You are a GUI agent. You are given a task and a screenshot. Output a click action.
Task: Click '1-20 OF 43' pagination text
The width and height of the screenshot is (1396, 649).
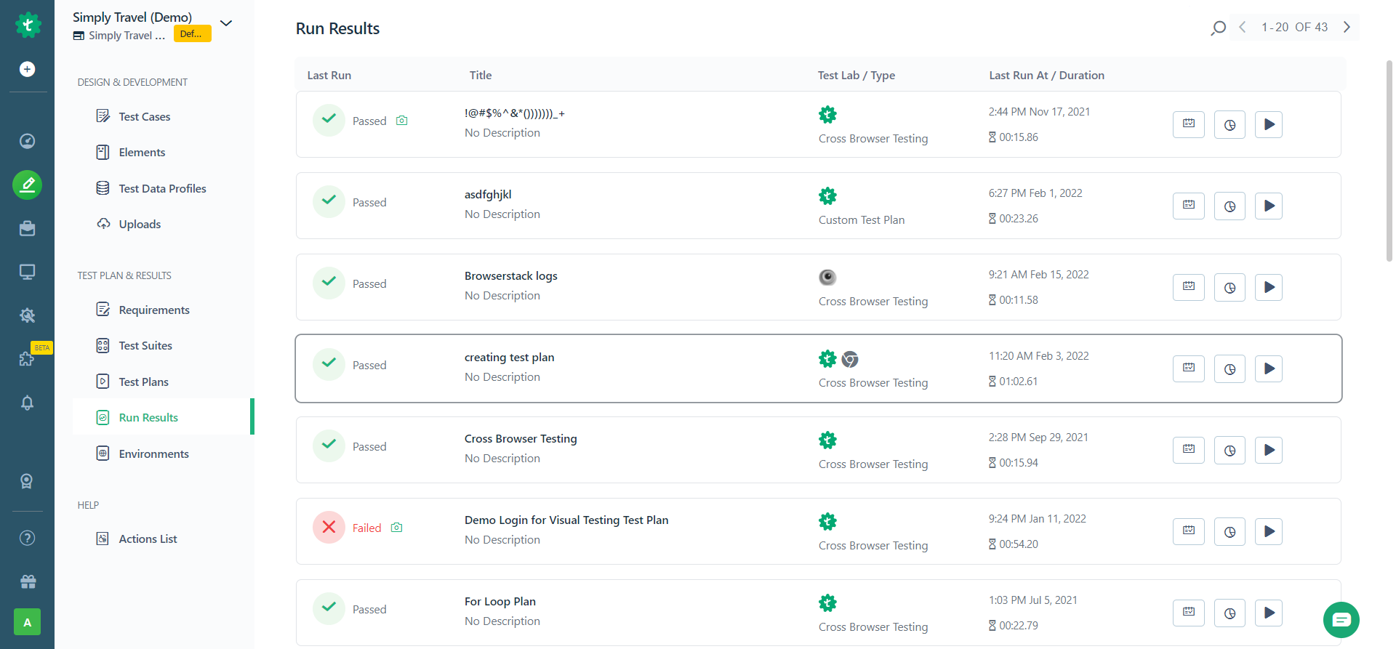[1294, 27]
